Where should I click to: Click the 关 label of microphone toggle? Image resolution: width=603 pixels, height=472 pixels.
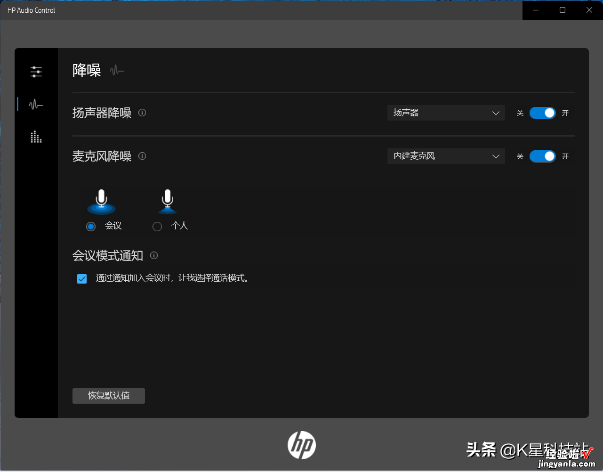point(520,156)
